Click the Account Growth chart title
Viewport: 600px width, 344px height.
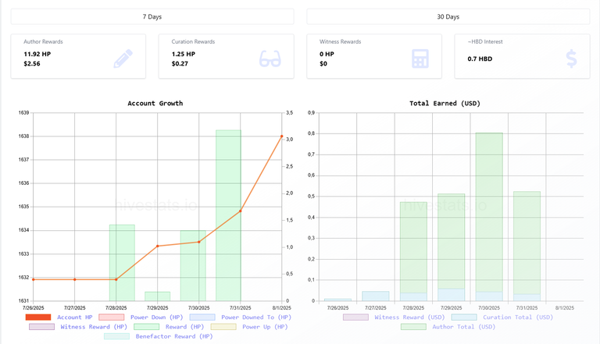pyautogui.click(x=155, y=103)
